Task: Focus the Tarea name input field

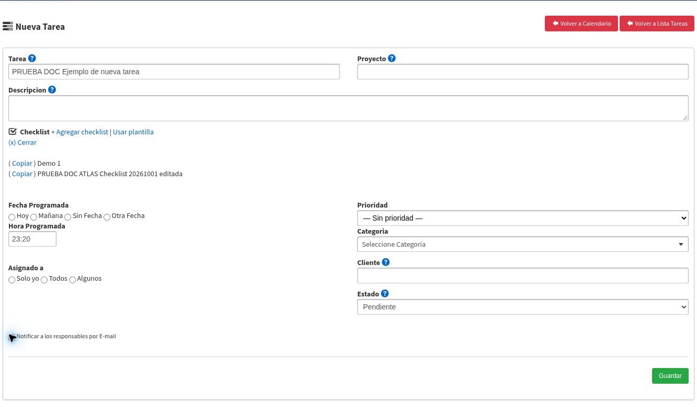Action: (174, 72)
